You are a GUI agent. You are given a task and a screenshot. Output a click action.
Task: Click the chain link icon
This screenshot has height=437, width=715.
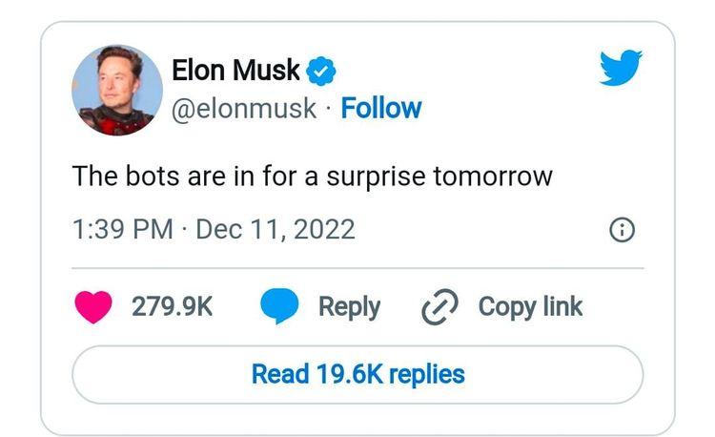(x=440, y=307)
